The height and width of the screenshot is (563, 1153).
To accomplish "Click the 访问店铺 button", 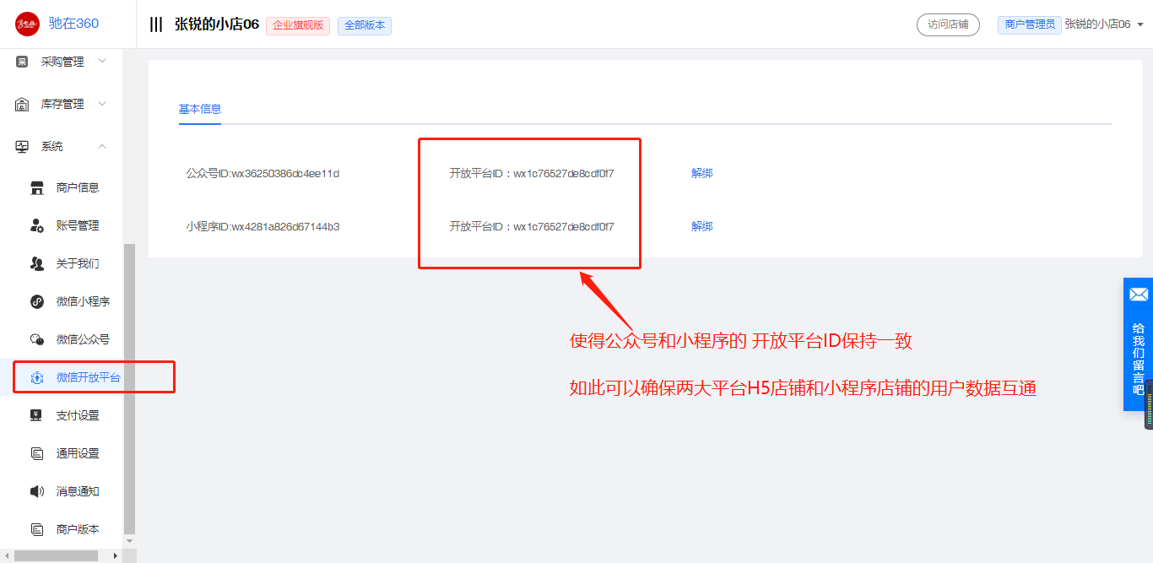I will (x=948, y=24).
